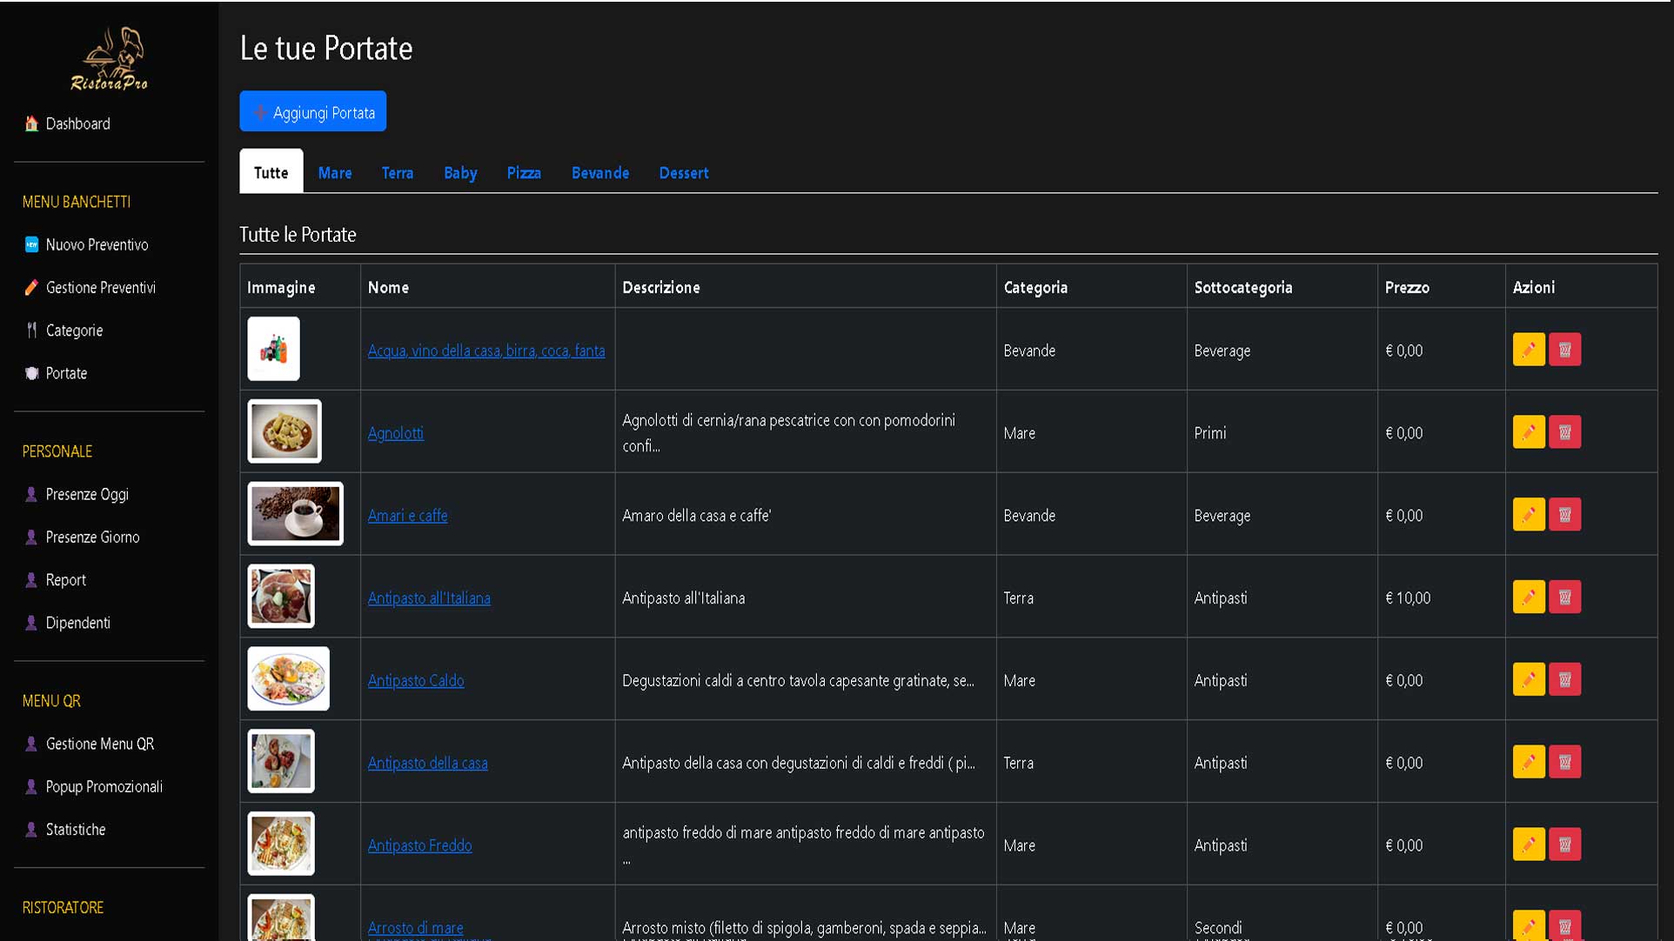1674x941 pixels.
Task: Click the Antipasto Freddo thumbnail
Action: click(281, 844)
